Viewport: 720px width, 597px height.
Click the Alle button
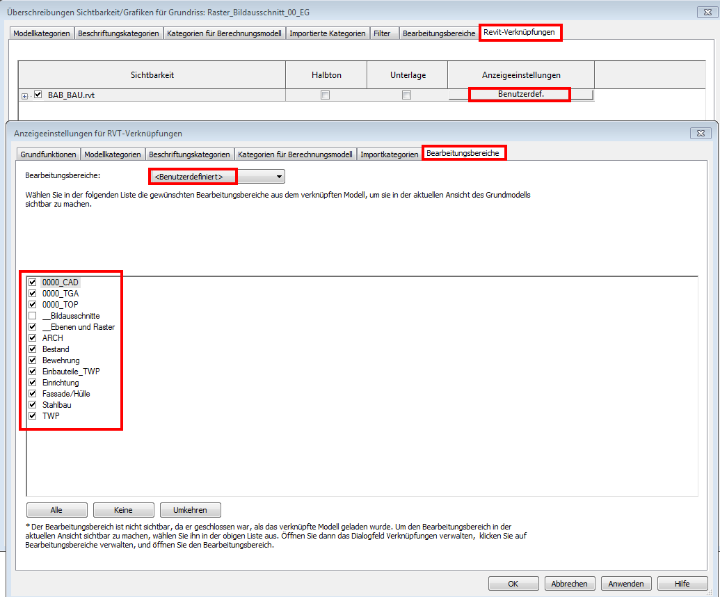[x=56, y=510]
